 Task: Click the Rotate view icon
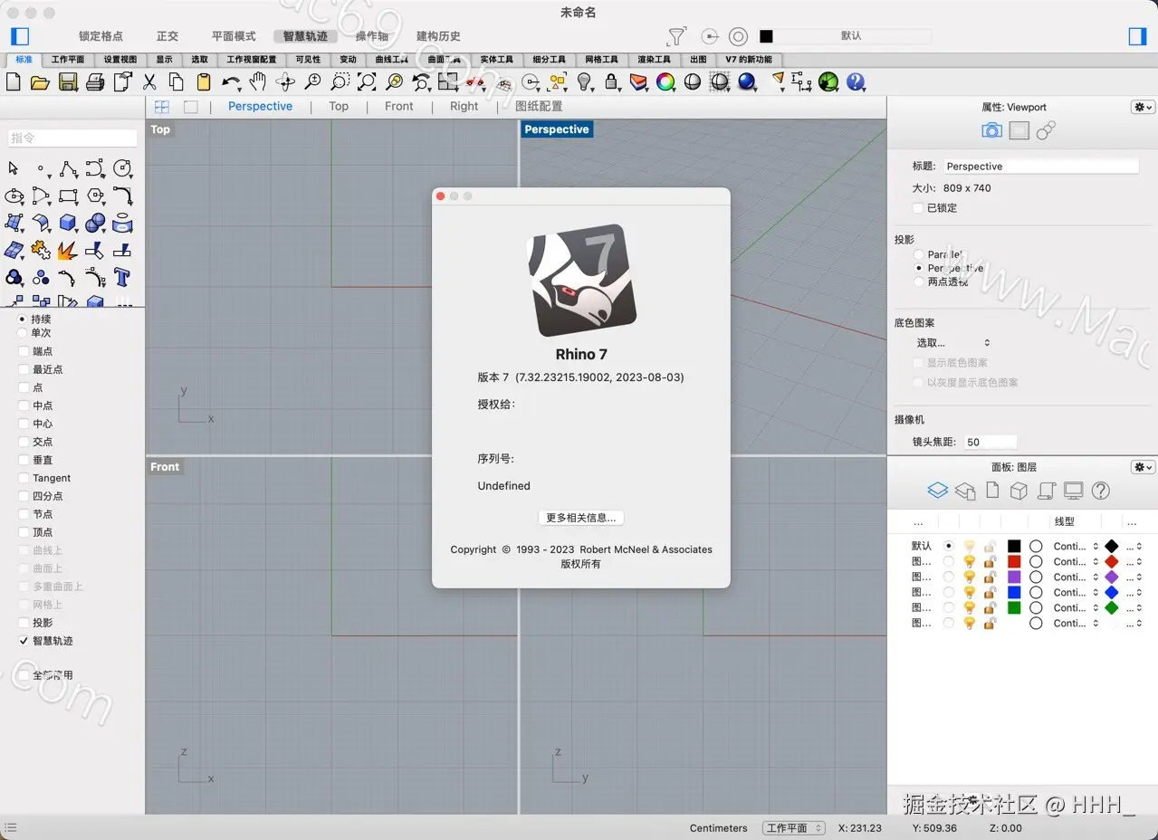click(x=285, y=82)
